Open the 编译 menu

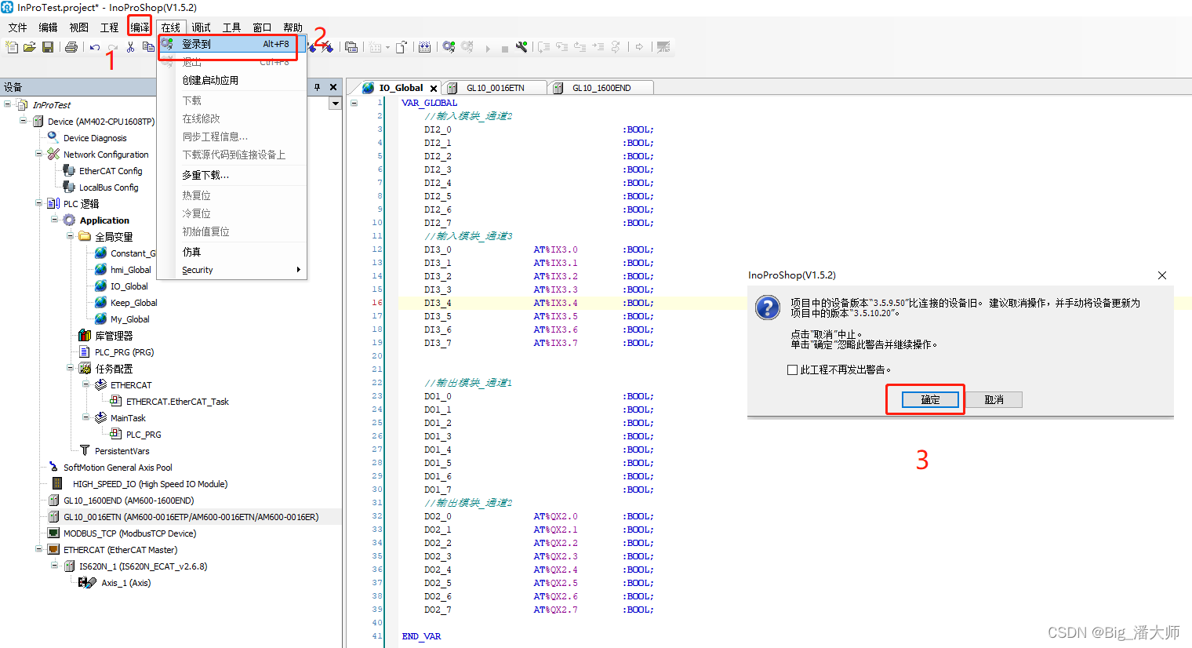(x=140, y=27)
